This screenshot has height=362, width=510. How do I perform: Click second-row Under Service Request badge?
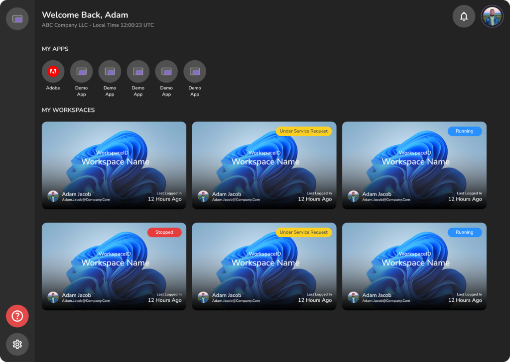304,232
